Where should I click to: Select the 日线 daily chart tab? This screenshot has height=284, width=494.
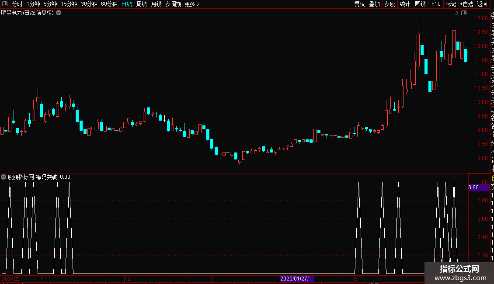coord(127,4)
